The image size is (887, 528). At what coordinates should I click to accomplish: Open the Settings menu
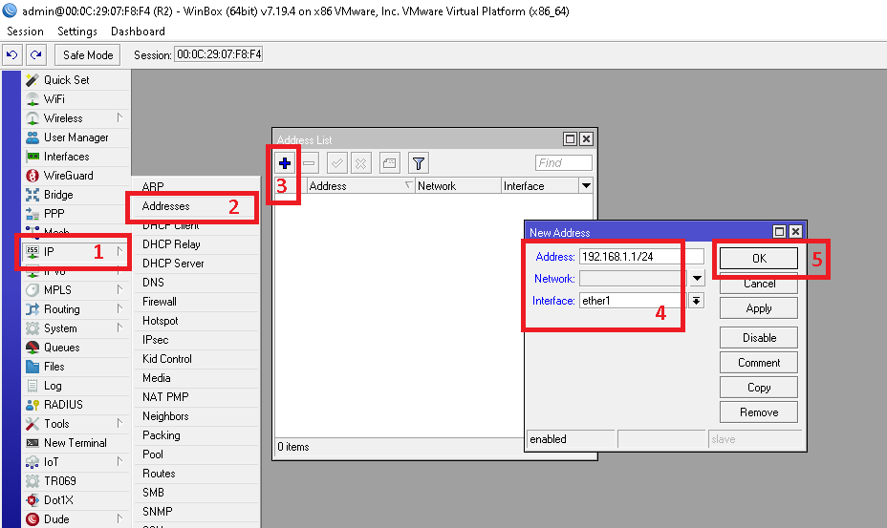[x=77, y=32]
